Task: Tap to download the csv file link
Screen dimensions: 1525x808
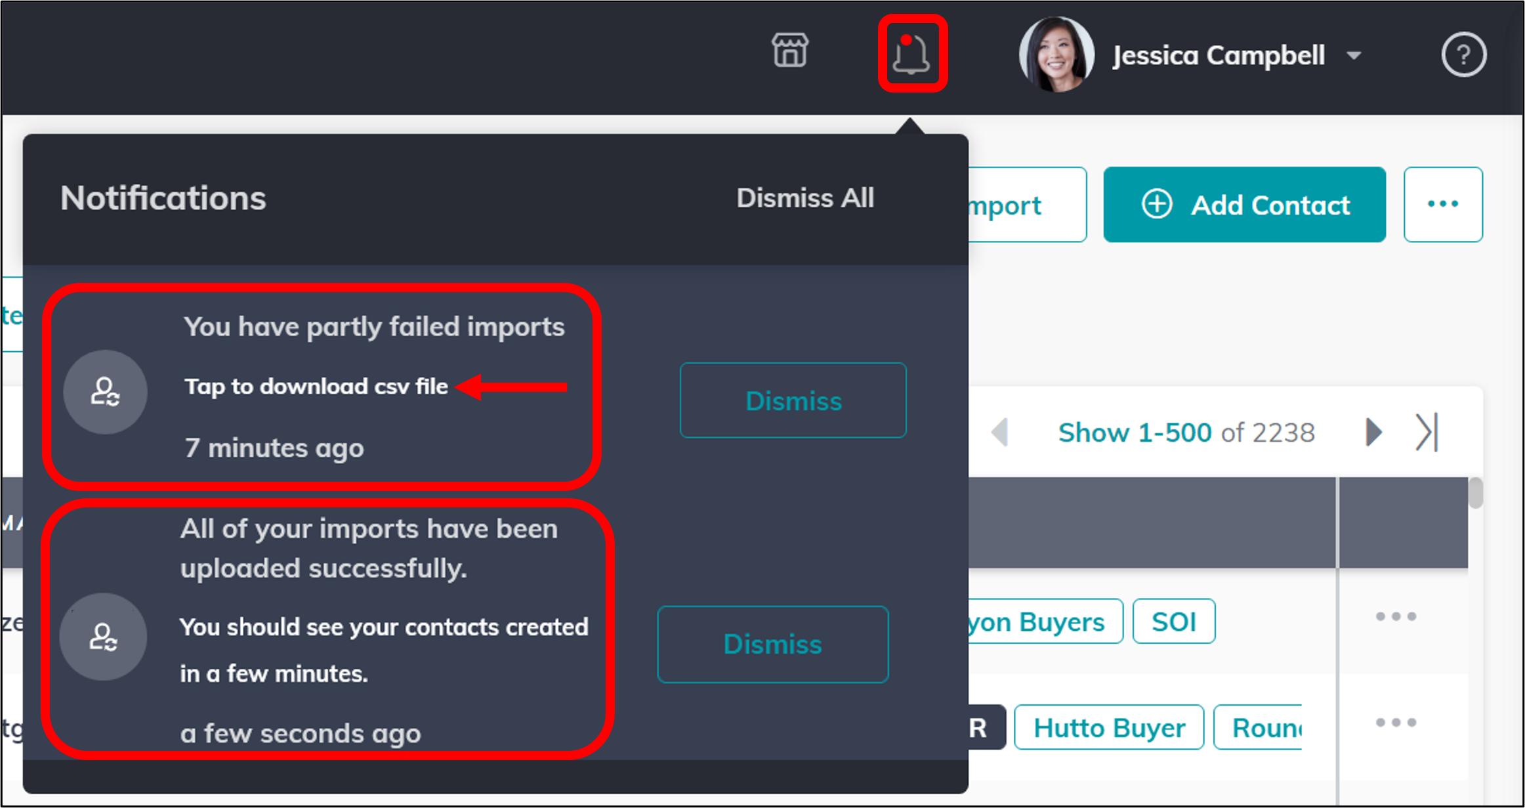Action: click(x=316, y=387)
